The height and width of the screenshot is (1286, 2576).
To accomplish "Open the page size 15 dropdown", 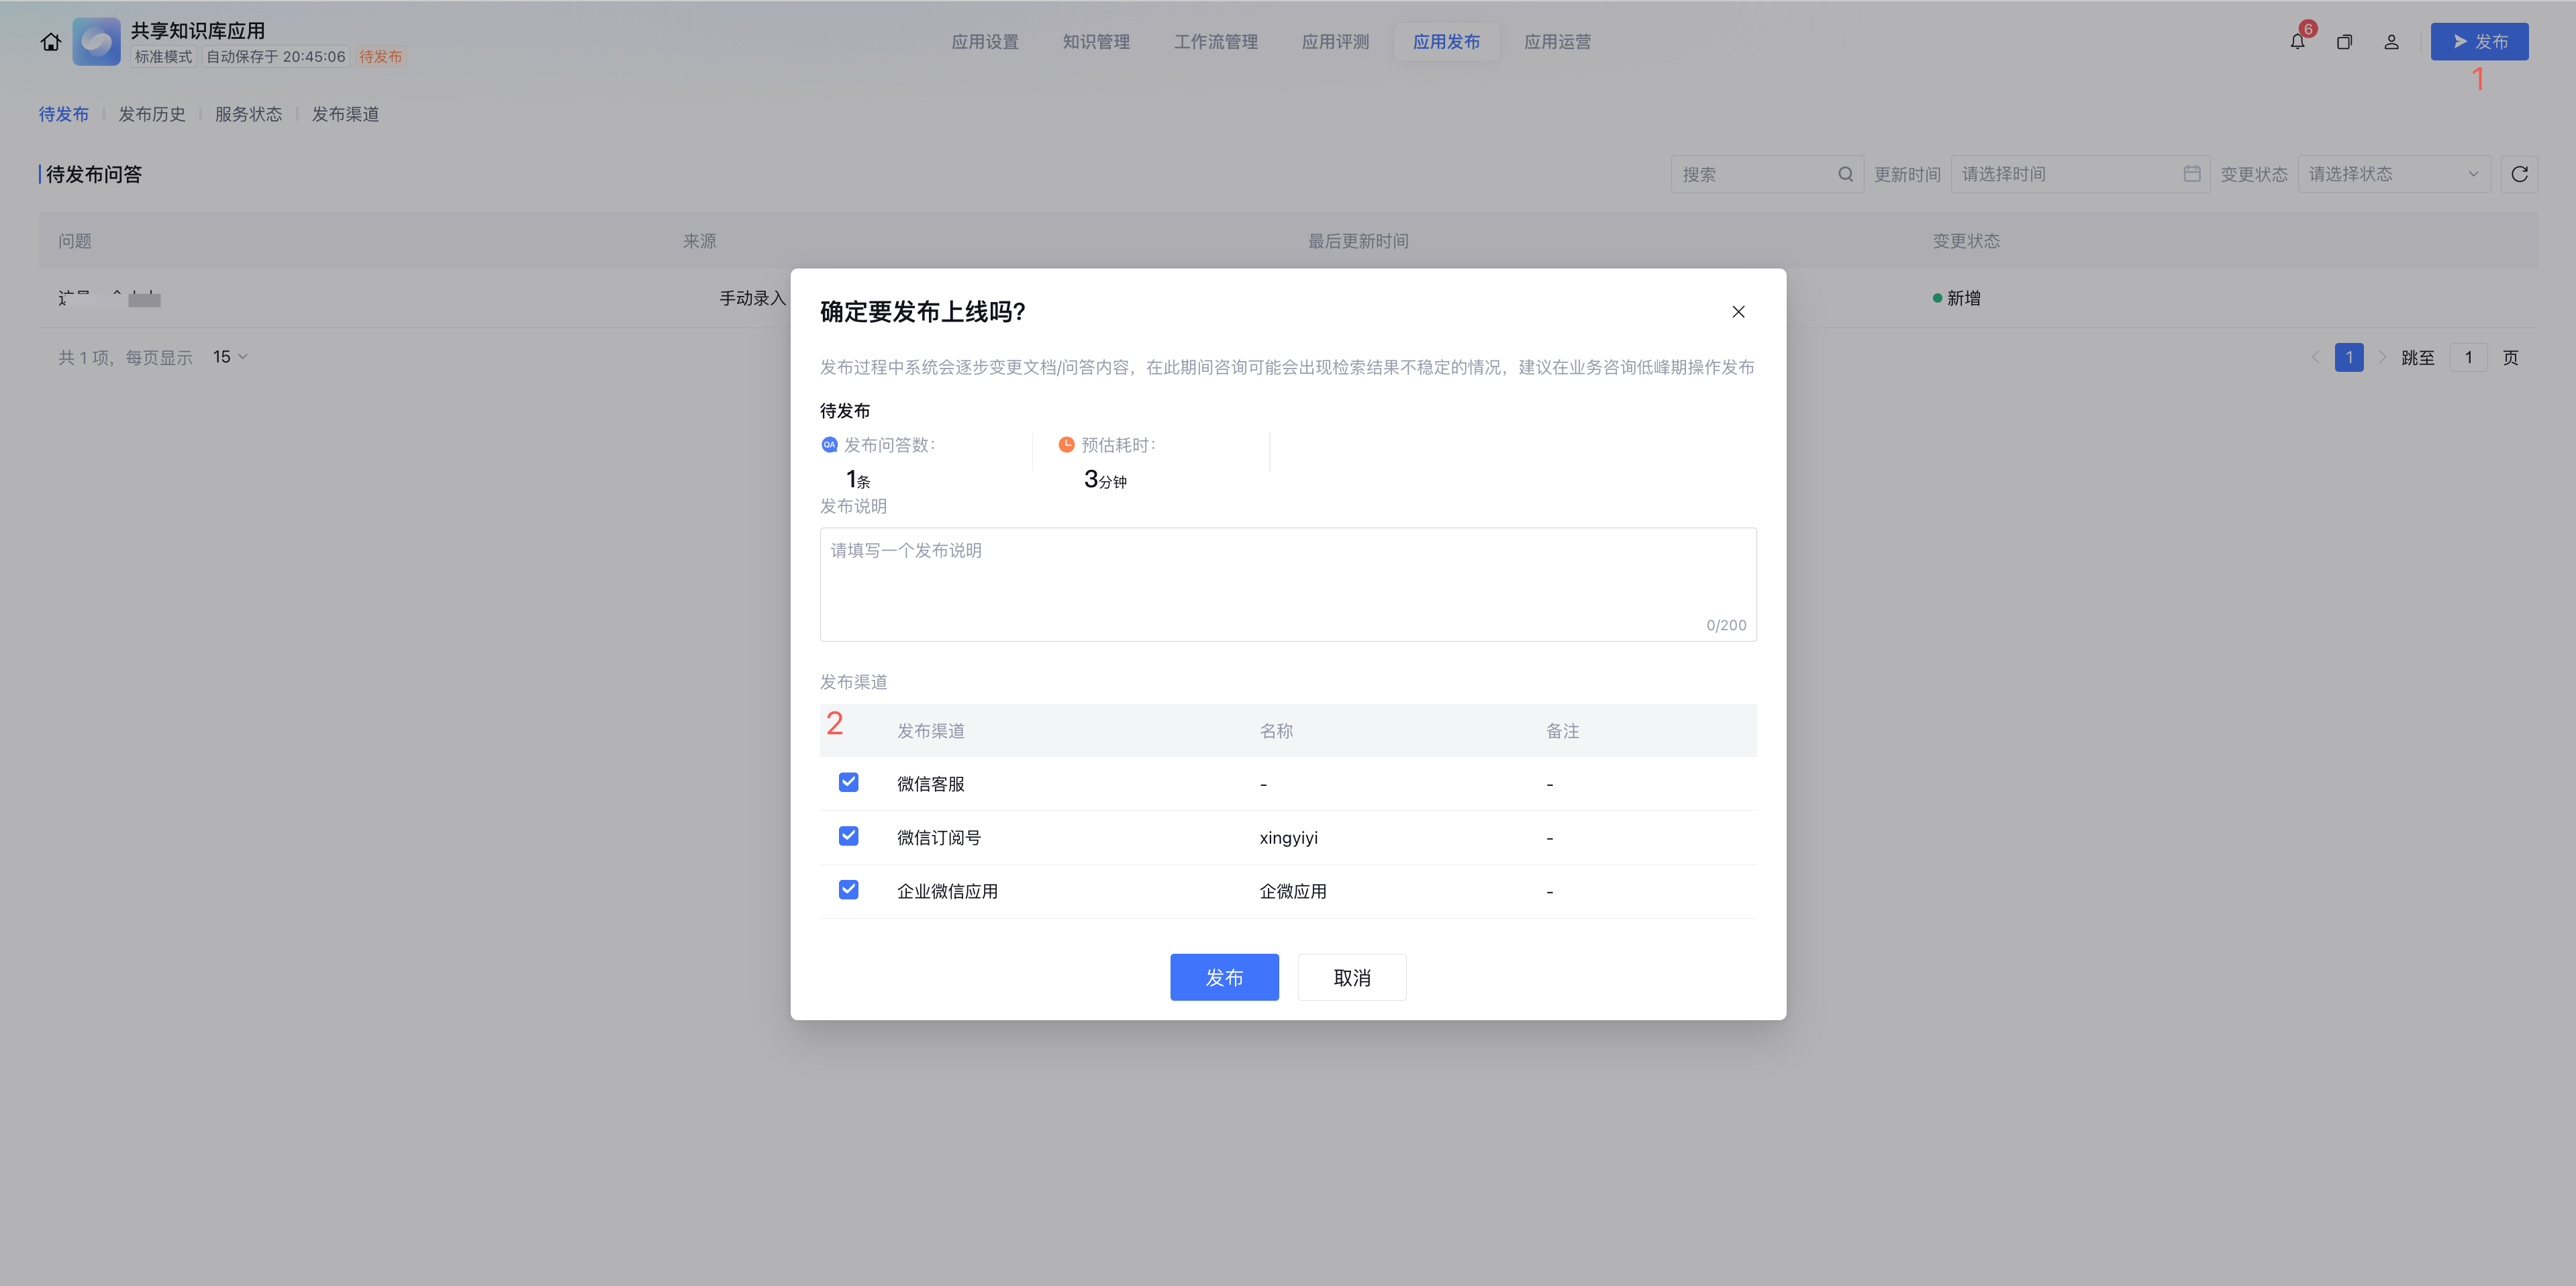I will [x=230, y=357].
